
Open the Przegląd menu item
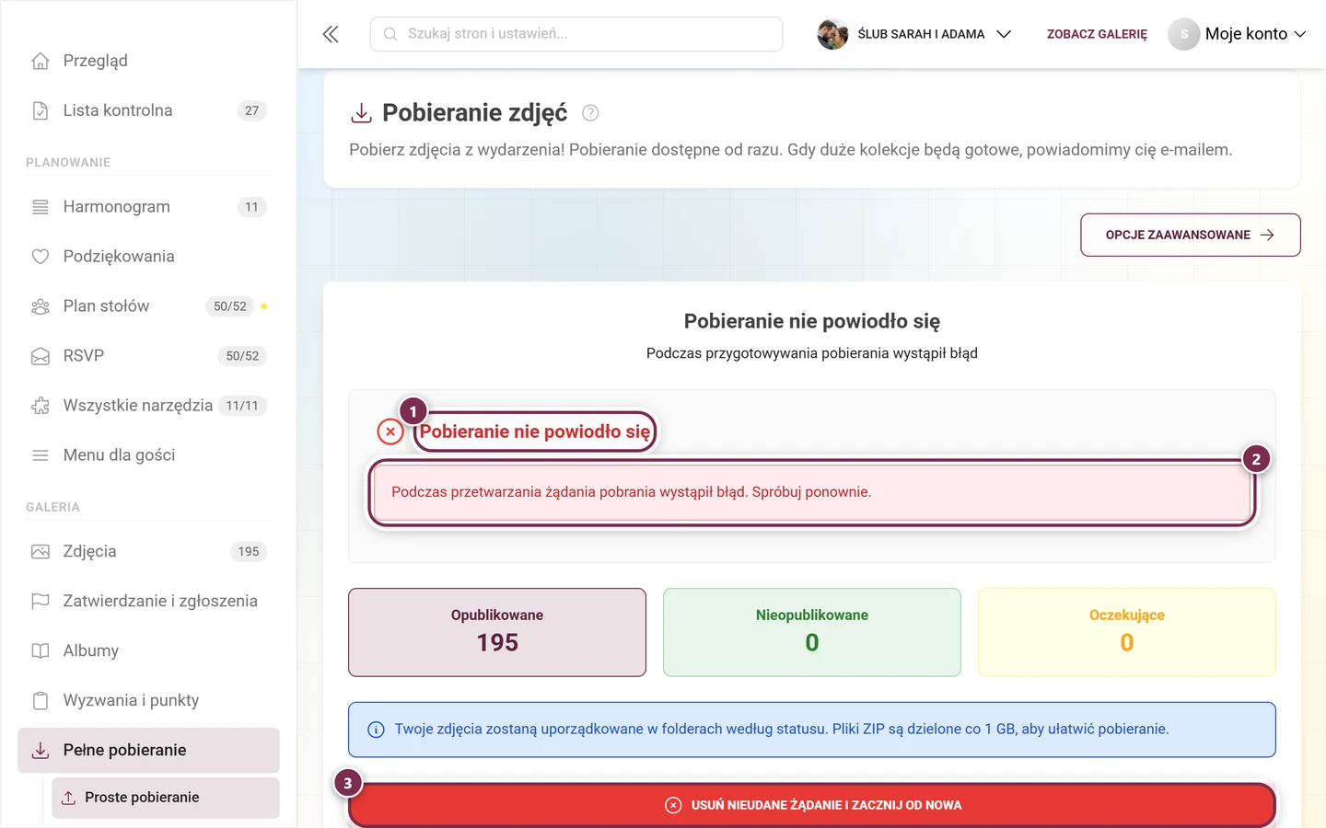coord(148,61)
